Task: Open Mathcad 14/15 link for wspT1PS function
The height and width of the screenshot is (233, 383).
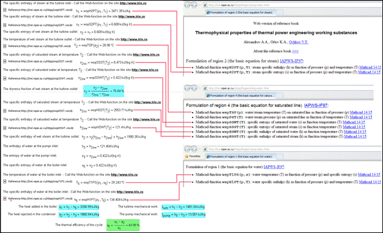Action: 369,175
